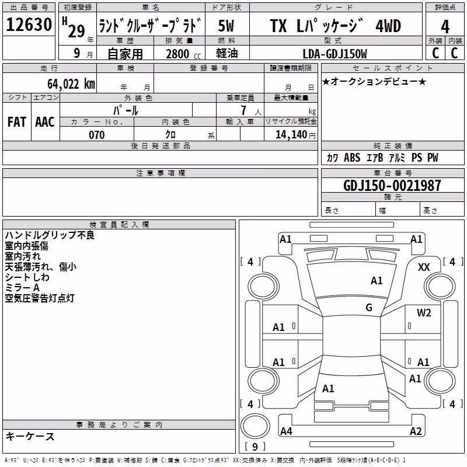
Task: Click the G windshield mark on the diagram
Action: [x=369, y=308]
